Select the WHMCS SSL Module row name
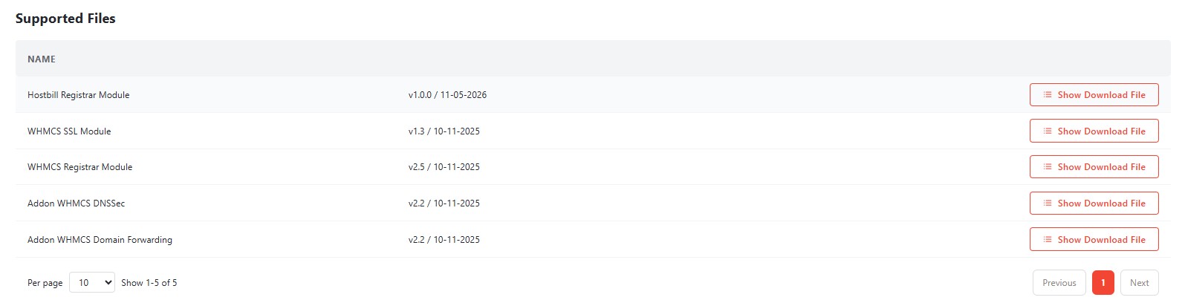1185x303 pixels. [x=69, y=131]
